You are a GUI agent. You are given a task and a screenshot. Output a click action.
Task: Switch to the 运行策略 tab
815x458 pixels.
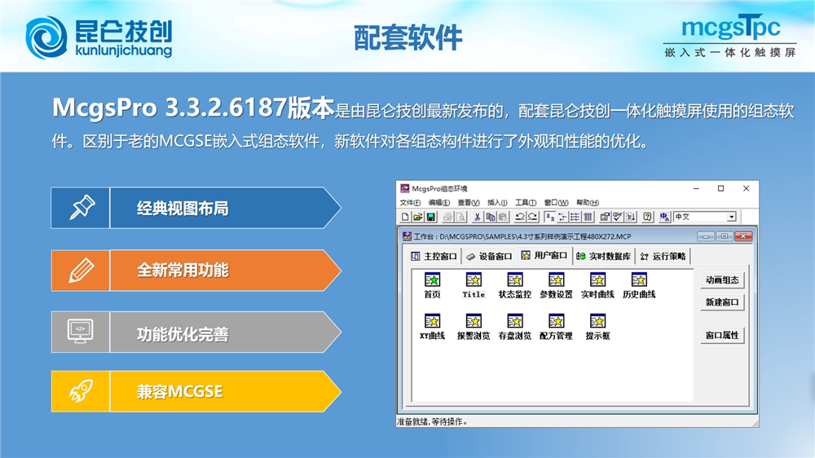(x=663, y=256)
